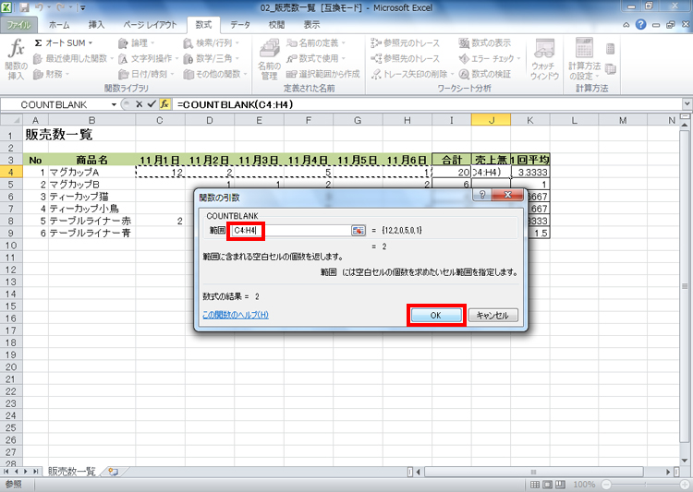Image resolution: width=693 pixels, height=492 pixels.
Task: Open the オート SUM function
Action: tap(63, 42)
